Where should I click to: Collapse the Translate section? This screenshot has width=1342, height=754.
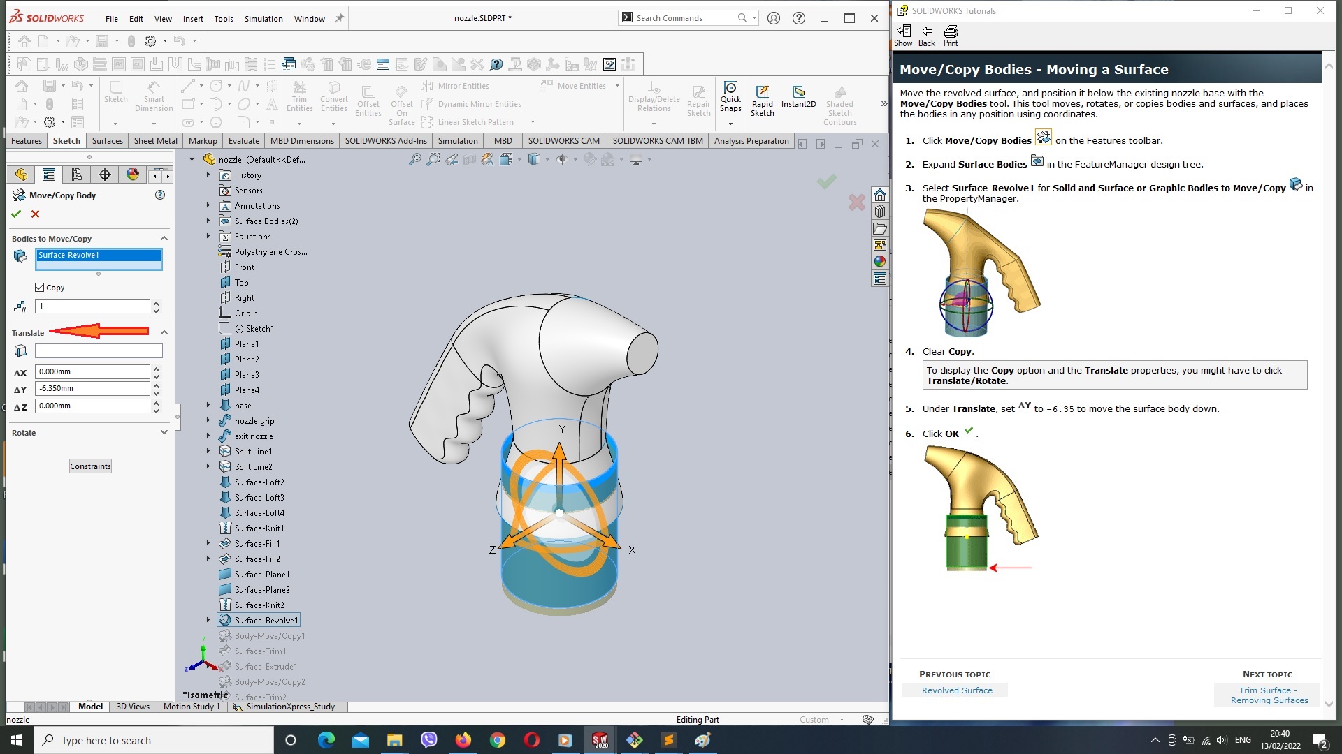point(164,333)
